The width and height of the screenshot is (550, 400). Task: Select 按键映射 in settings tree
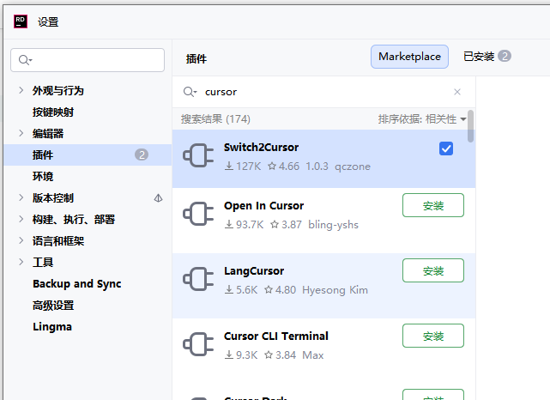[x=53, y=112]
